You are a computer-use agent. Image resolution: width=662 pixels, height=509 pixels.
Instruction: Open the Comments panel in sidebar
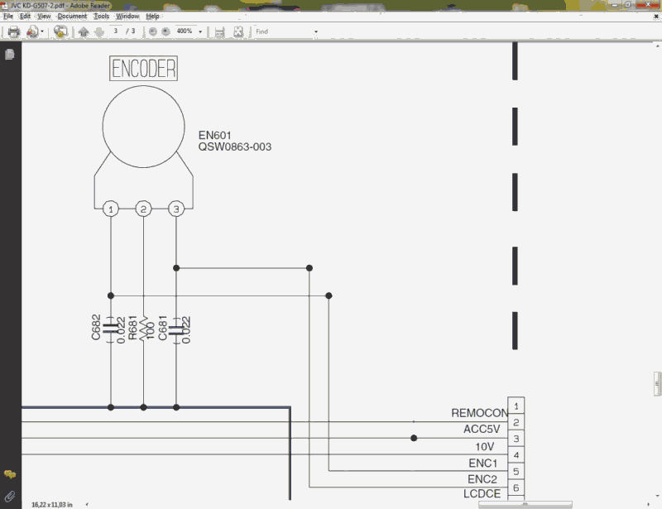[10, 474]
